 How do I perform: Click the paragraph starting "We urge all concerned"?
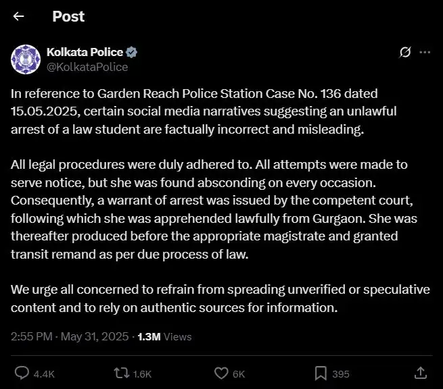click(x=220, y=299)
